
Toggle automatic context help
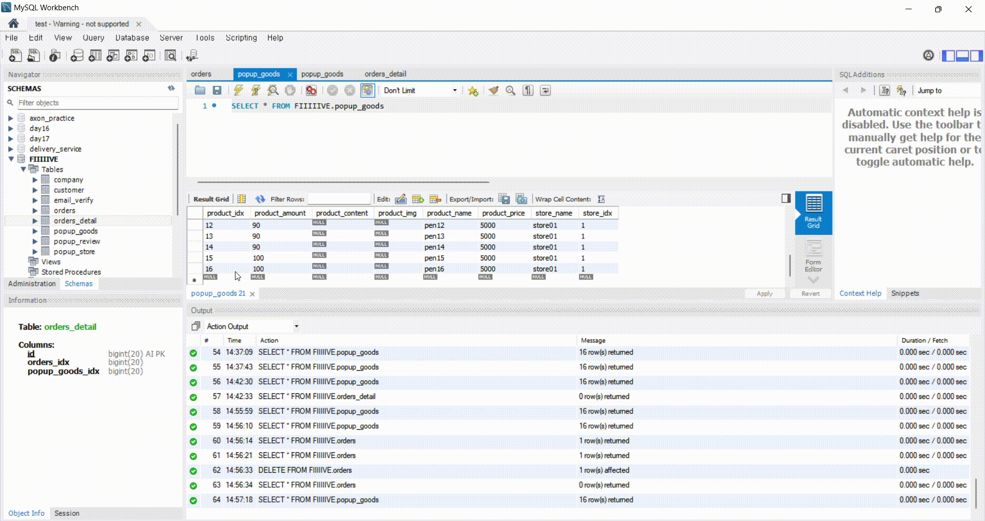point(901,91)
